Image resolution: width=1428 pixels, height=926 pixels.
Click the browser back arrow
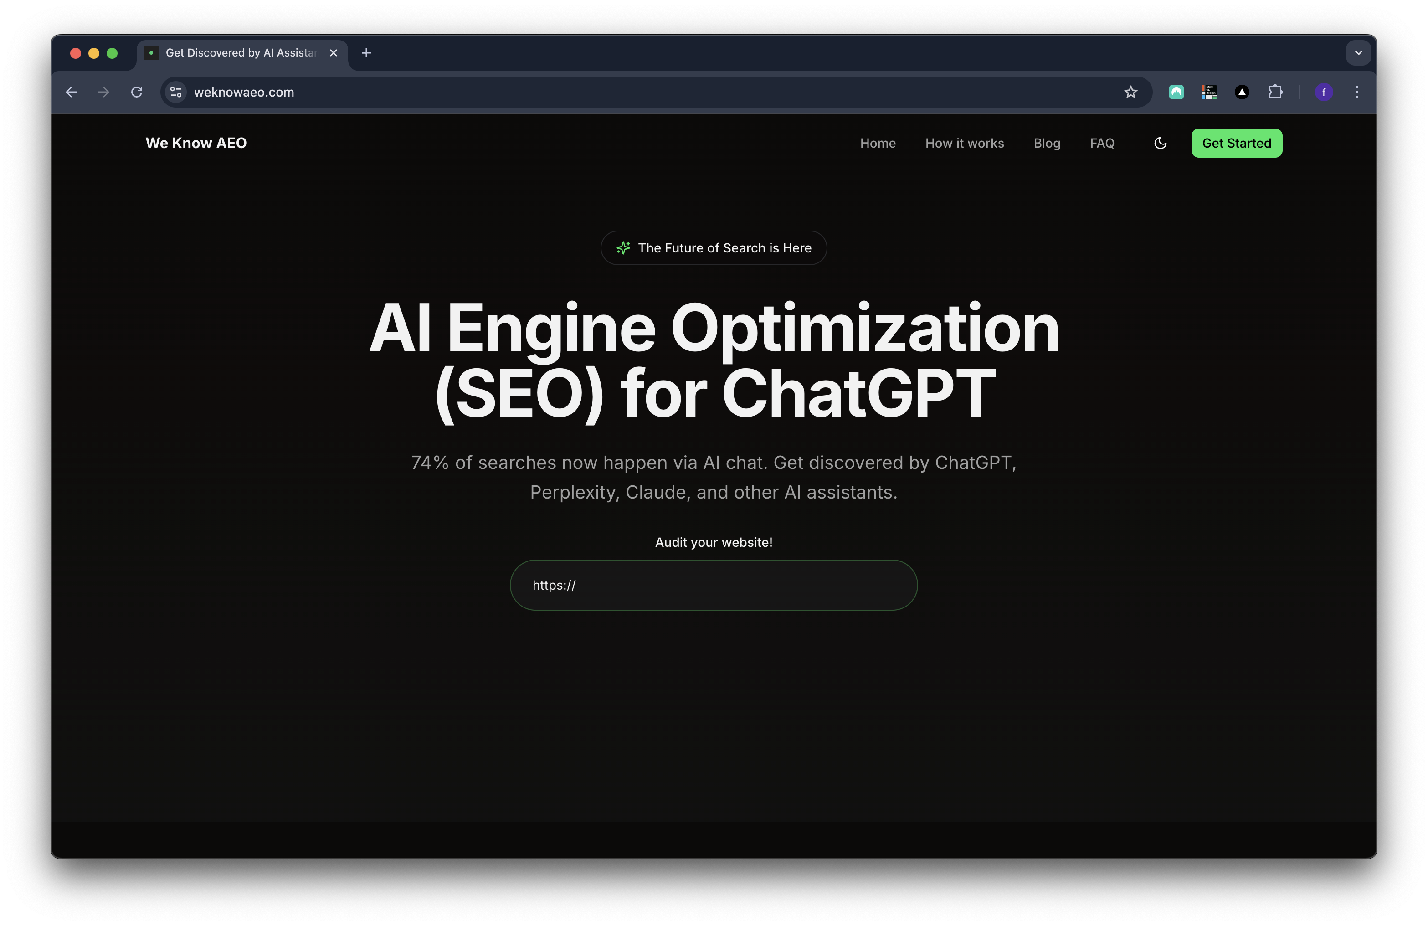[71, 93]
